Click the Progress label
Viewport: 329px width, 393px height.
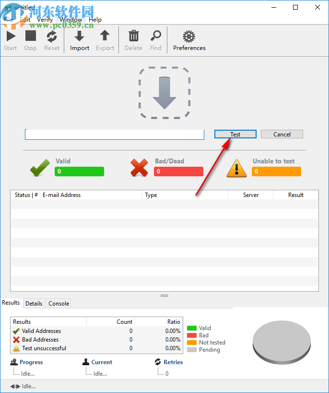click(x=31, y=362)
